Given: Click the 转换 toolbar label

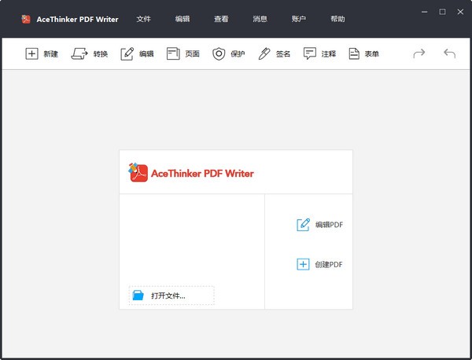Looking at the screenshot, I should pos(101,53).
